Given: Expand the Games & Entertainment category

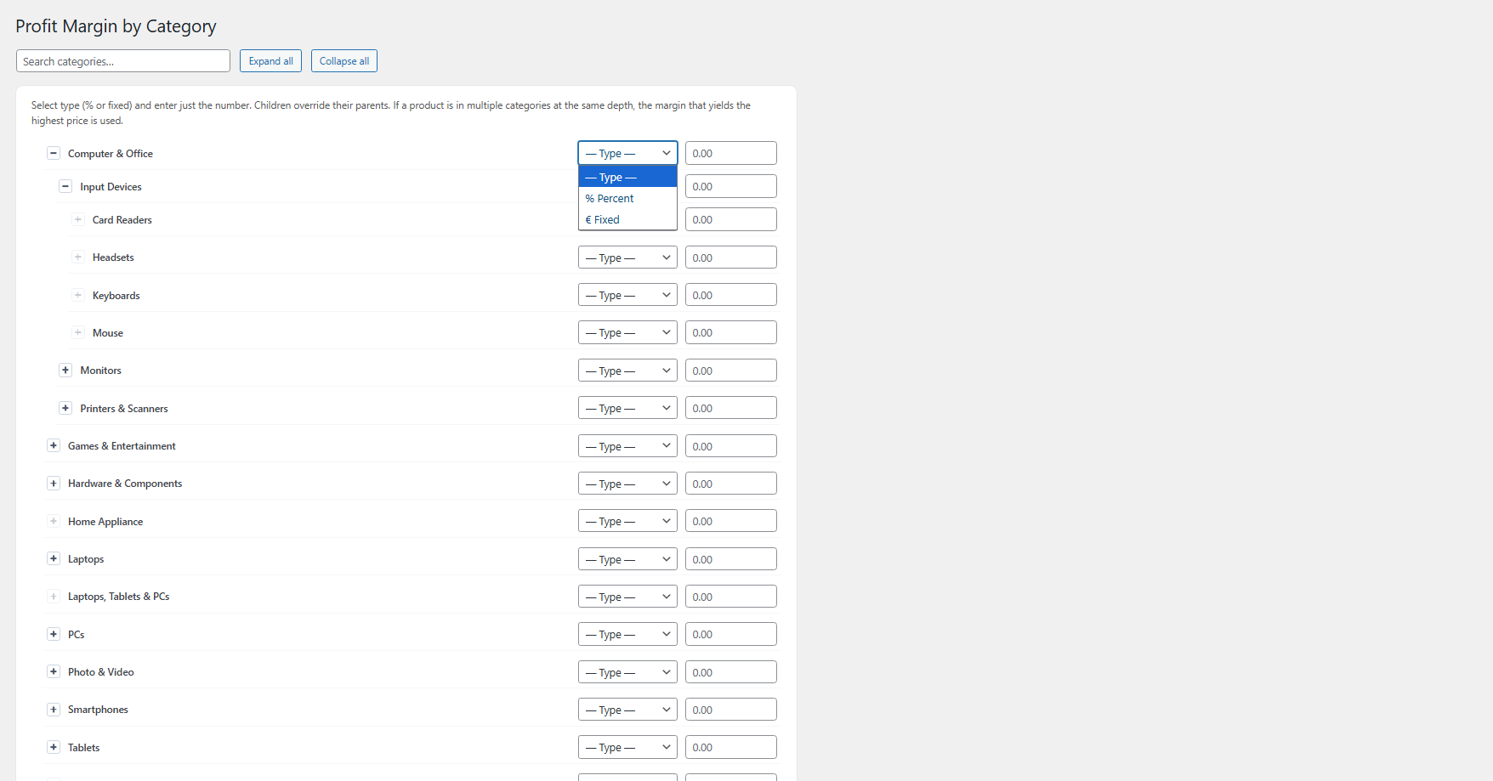Looking at the screenshot, I should click(54, 446).
